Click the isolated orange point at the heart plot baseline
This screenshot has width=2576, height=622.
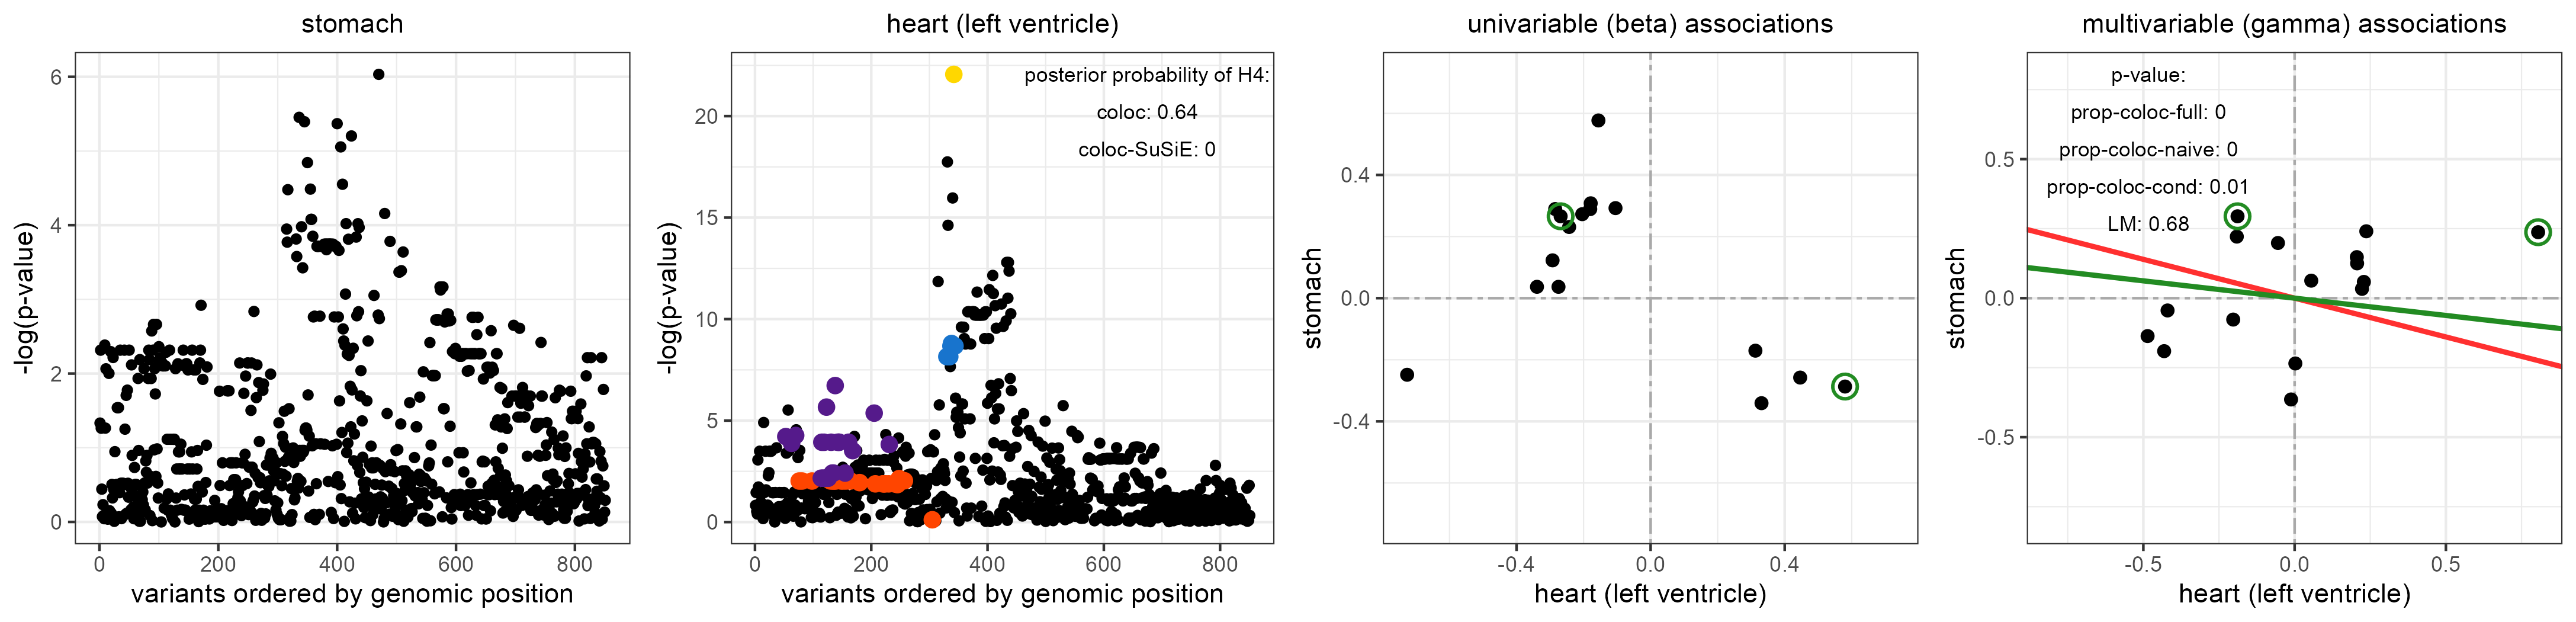pos(932,519)
